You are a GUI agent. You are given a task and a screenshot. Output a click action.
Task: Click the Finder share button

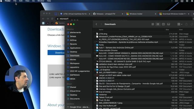pyautogui.click(x=186, y=24)
